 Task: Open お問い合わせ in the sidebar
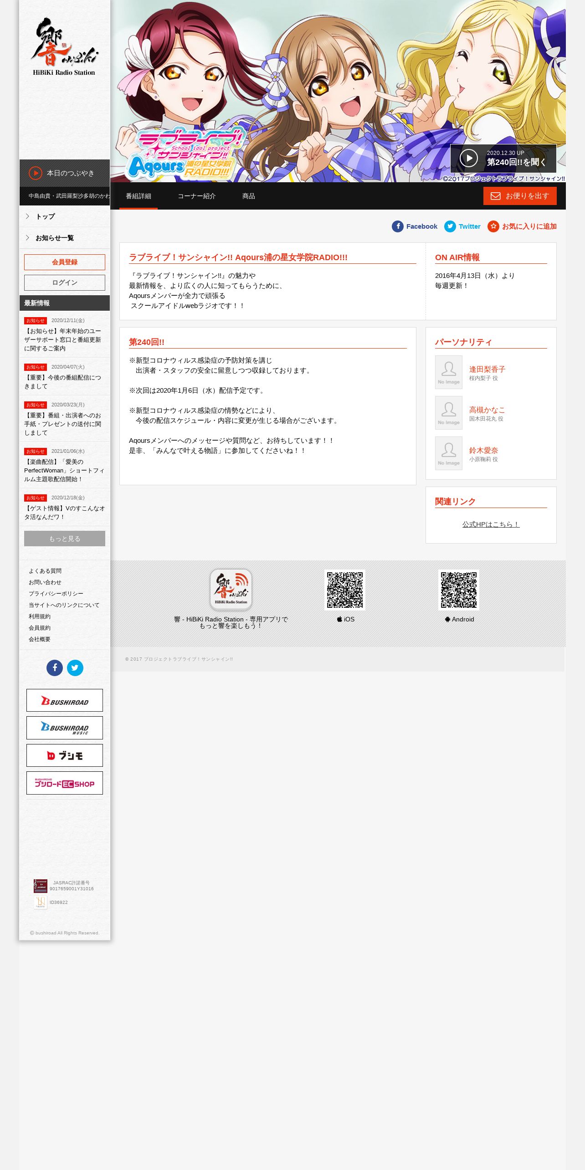click(45, 582)
